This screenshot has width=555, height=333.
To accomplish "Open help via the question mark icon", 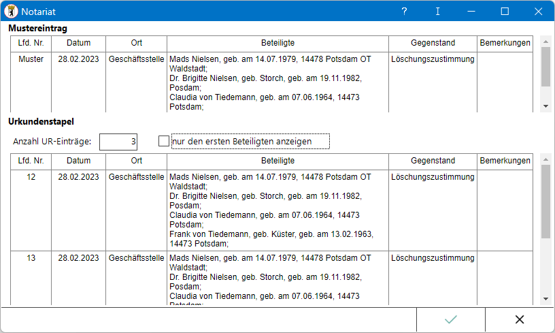I will coord(404,12).
